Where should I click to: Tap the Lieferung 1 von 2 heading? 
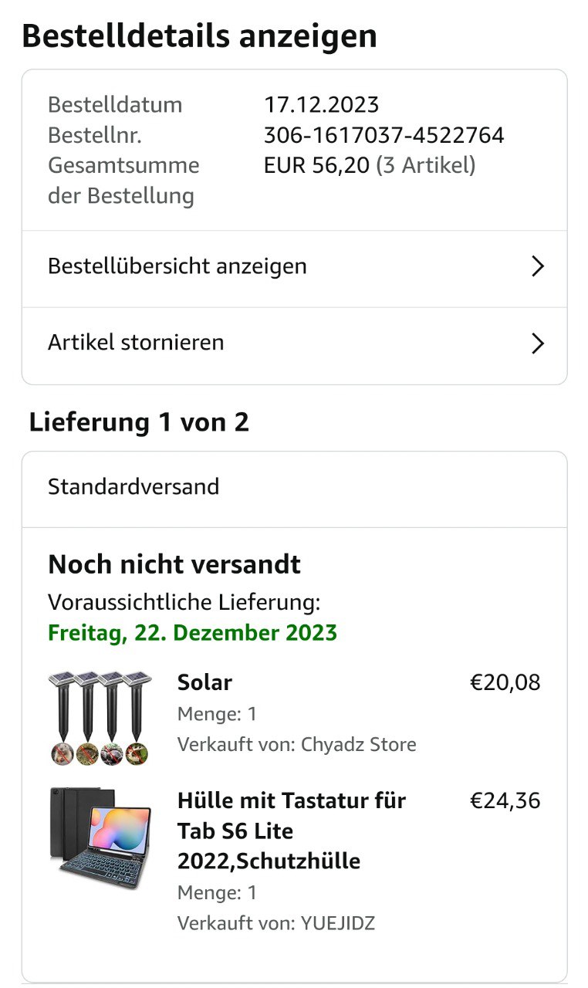pos(139,423)
